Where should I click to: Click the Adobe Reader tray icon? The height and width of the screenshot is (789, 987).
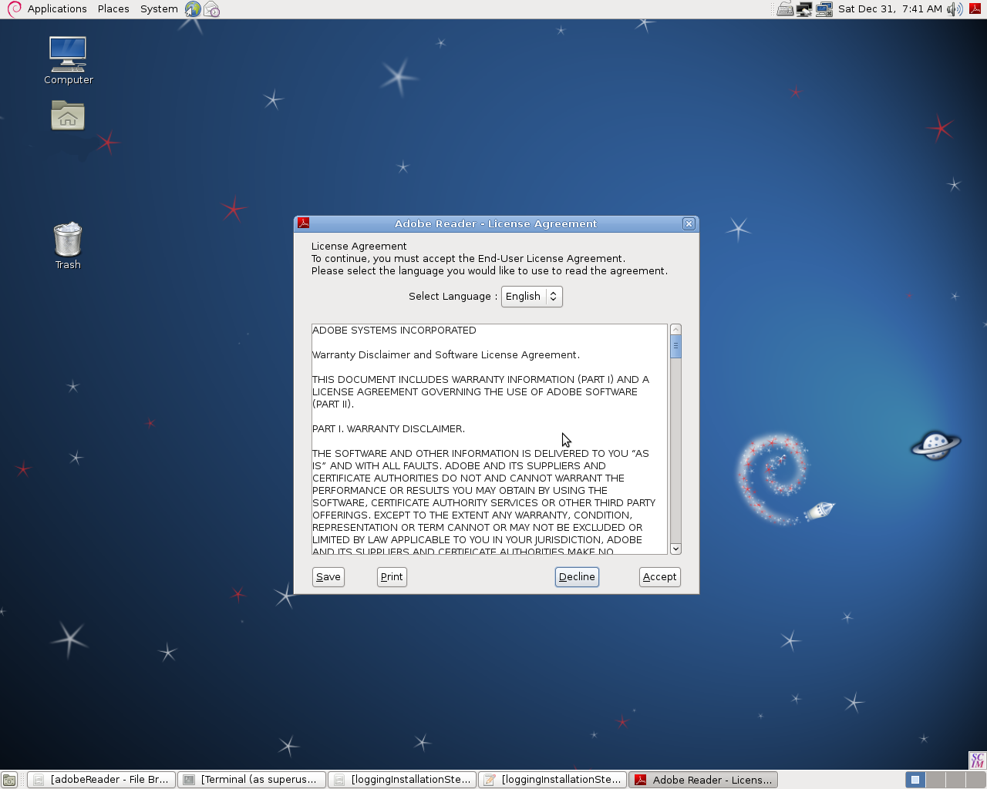(x=975, y=9)
